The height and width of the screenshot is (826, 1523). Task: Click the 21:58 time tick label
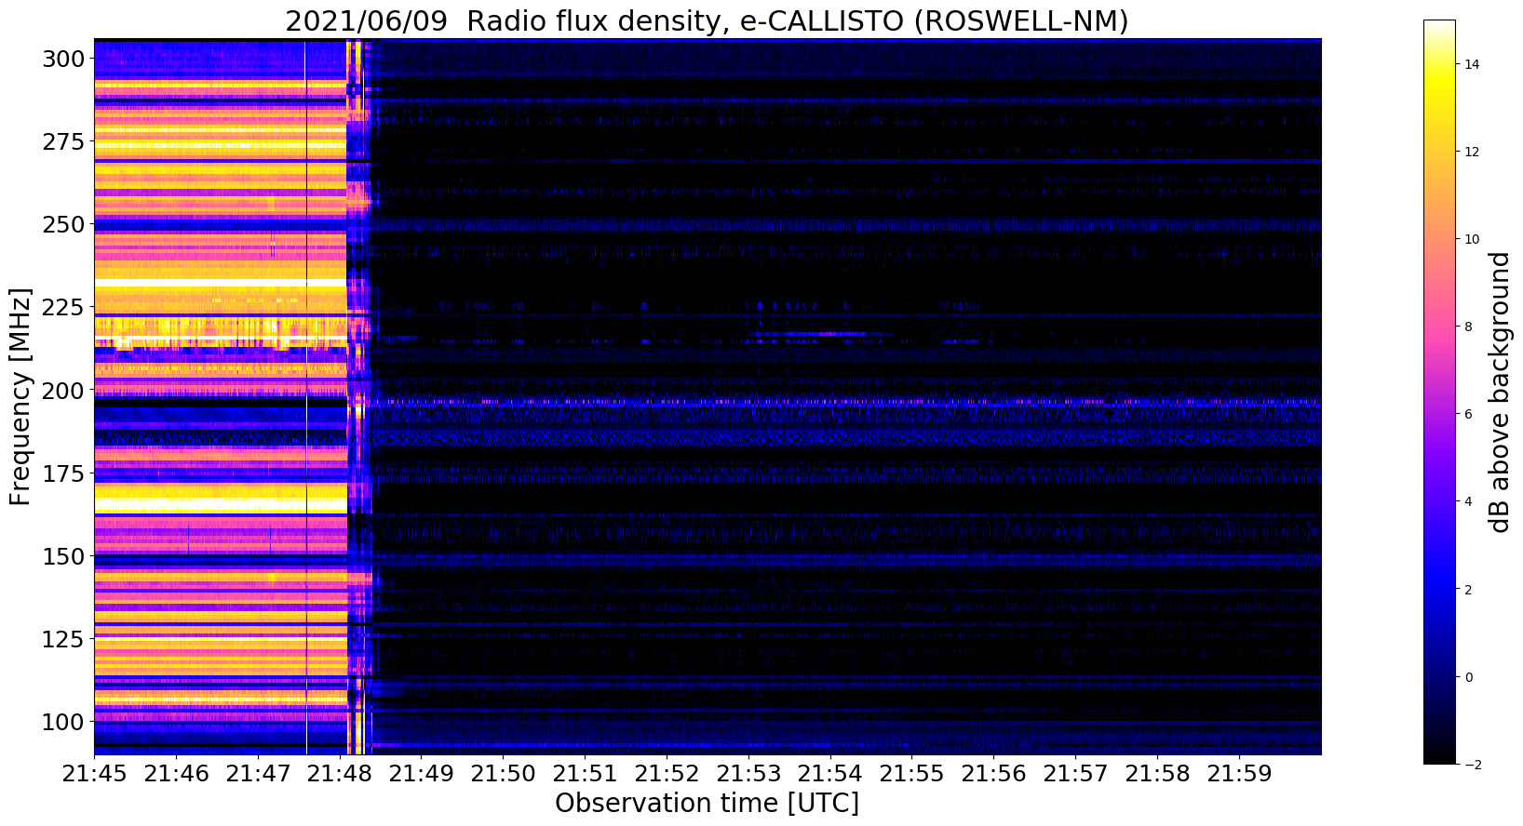[1159, 773]
